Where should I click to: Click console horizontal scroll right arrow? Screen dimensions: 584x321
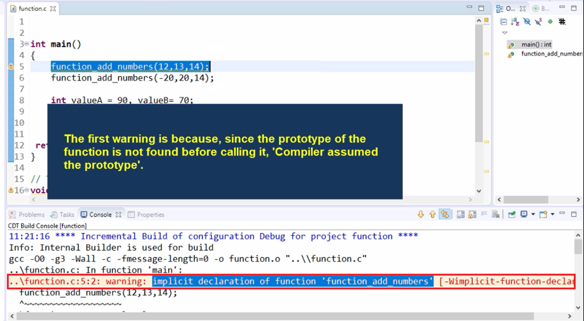point(569,316)
